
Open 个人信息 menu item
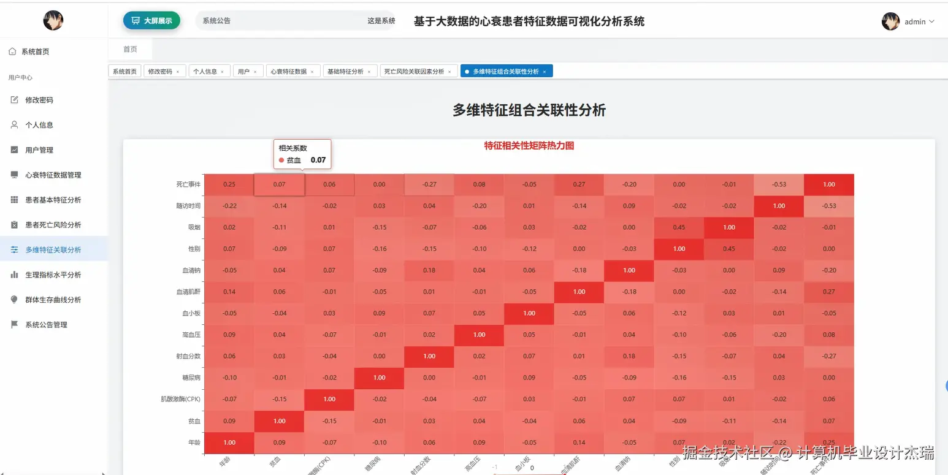(x=54, y=124)
